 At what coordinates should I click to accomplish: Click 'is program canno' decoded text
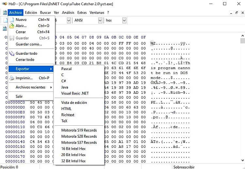[x=170, y=68]
